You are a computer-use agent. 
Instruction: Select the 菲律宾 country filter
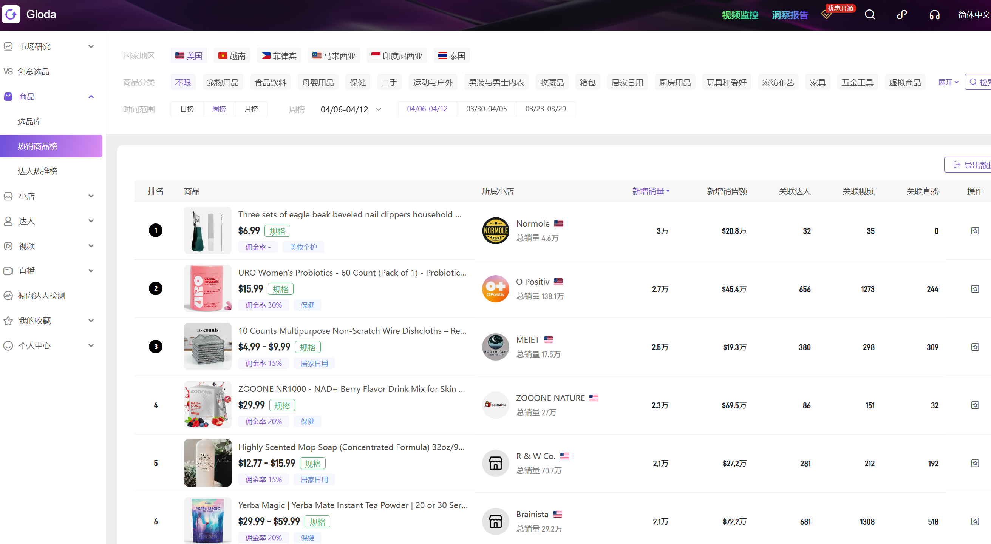279,56
